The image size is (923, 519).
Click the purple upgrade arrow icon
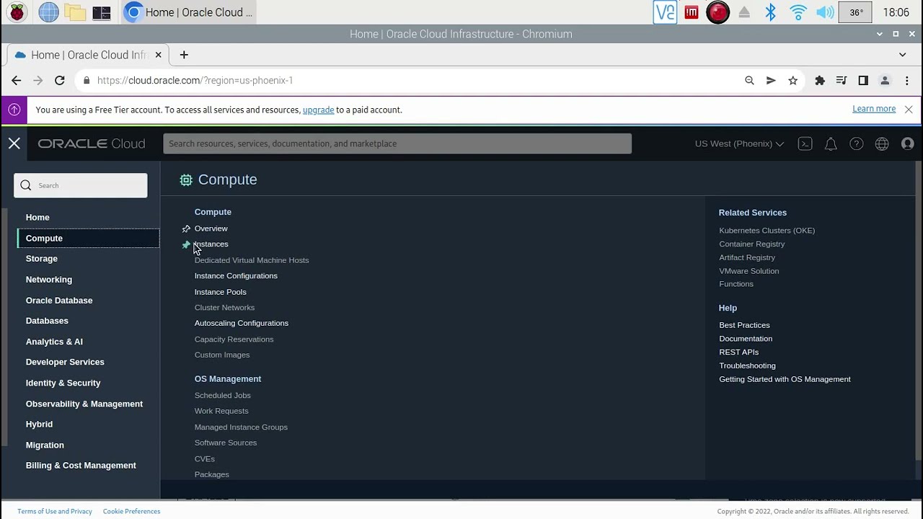coord(14,110)
